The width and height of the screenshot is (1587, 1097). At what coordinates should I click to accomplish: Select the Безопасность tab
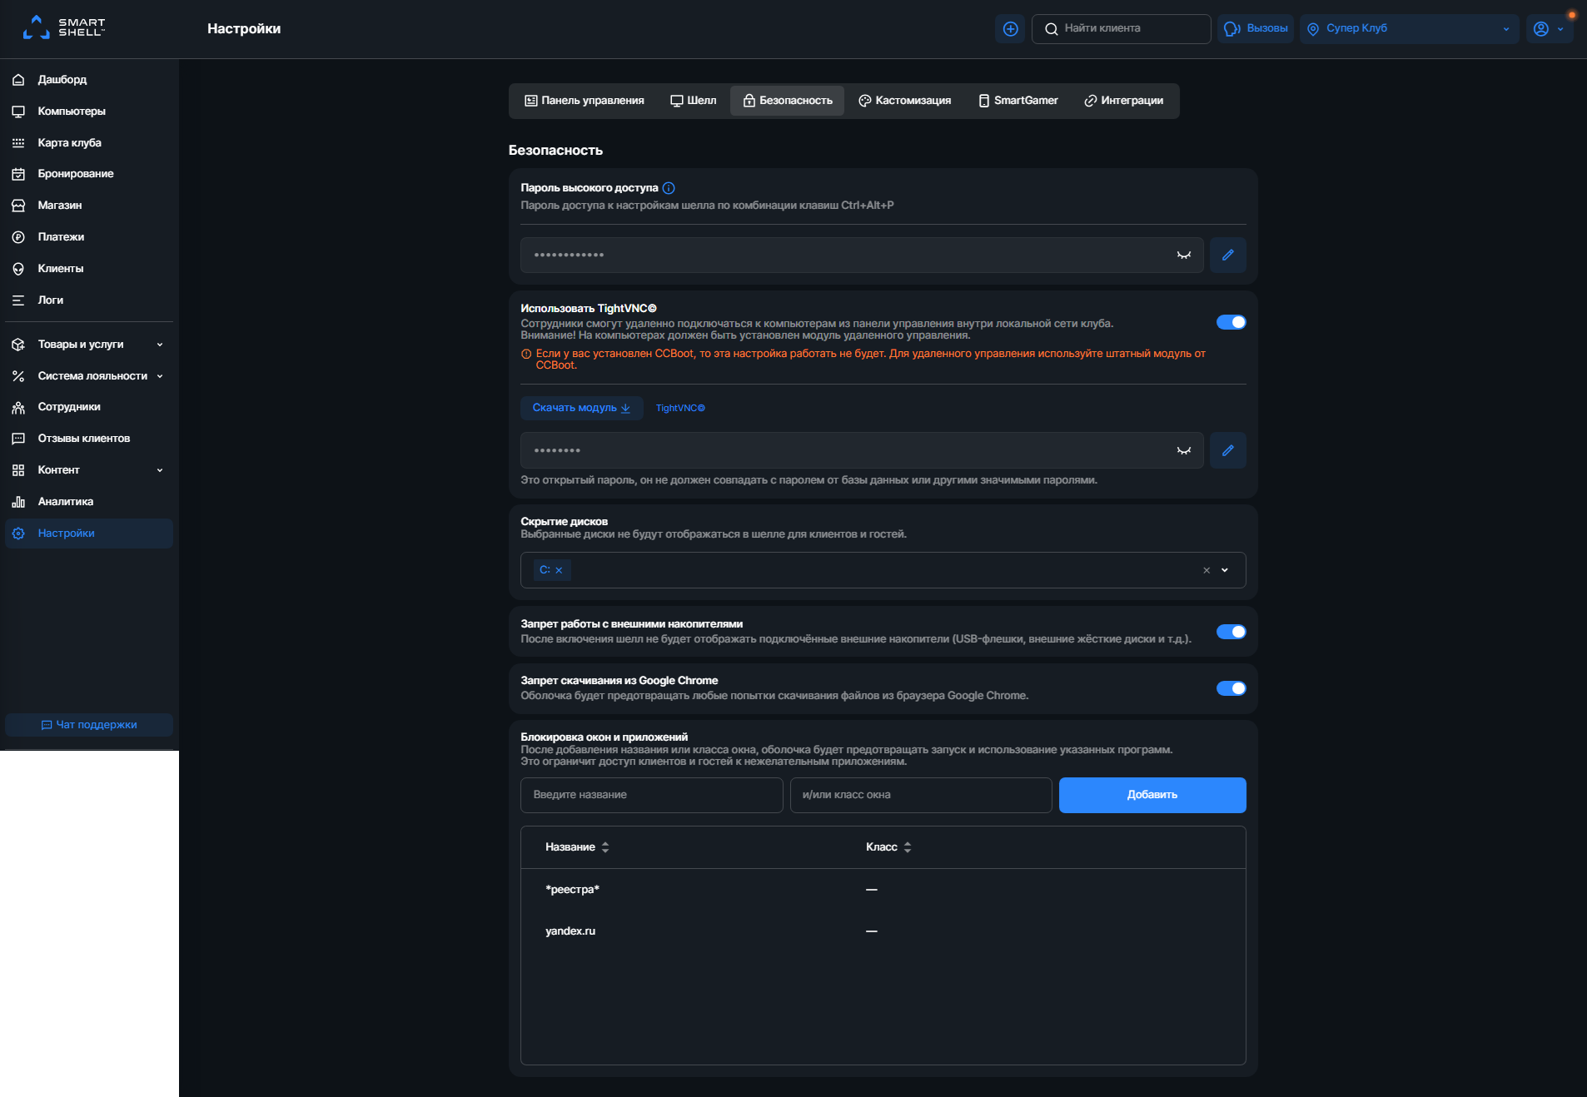point(788,101)
